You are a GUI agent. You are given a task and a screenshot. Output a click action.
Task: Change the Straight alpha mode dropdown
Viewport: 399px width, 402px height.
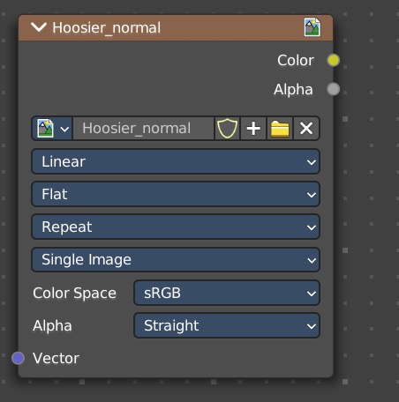[227, 325]
